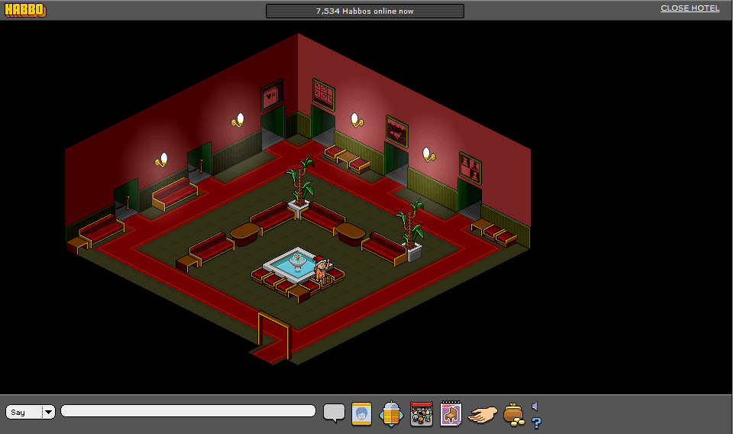Select the palm plant between the center sofas

point(299,186)
